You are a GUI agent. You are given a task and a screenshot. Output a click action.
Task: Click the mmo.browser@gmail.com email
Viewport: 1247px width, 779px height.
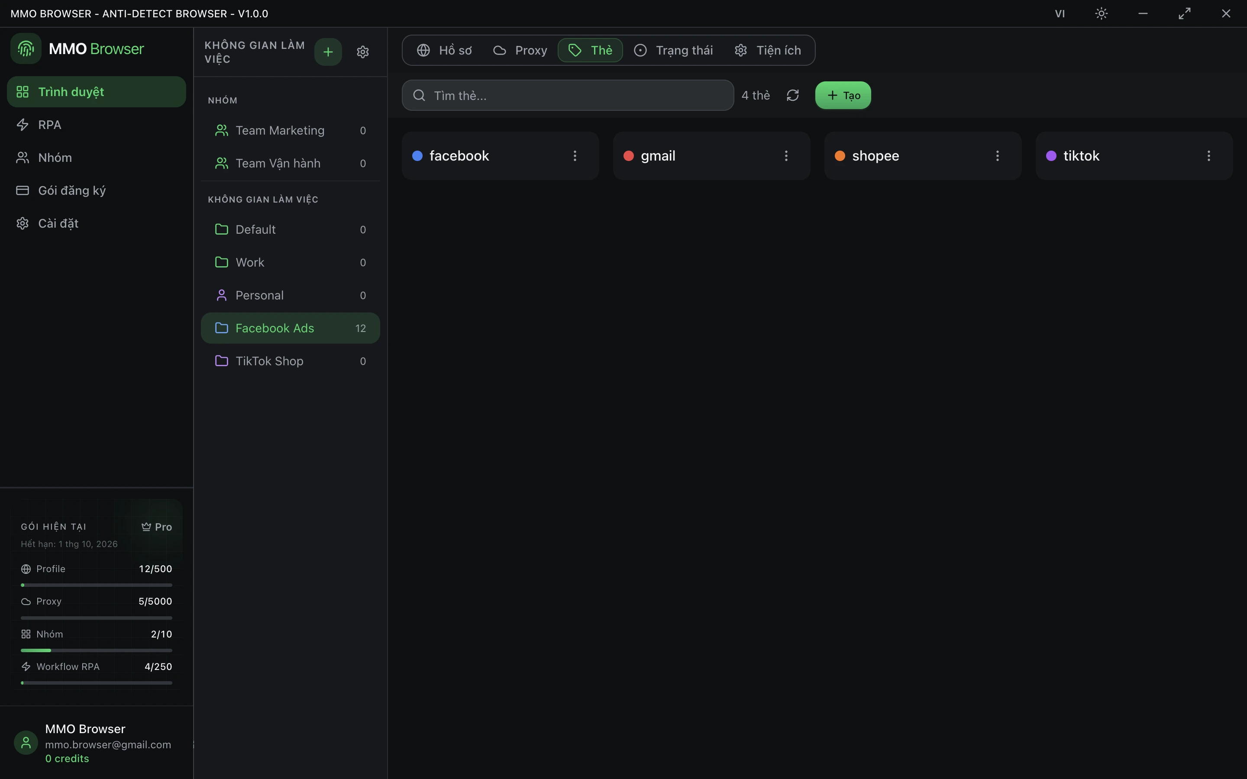tap(108, 744)
